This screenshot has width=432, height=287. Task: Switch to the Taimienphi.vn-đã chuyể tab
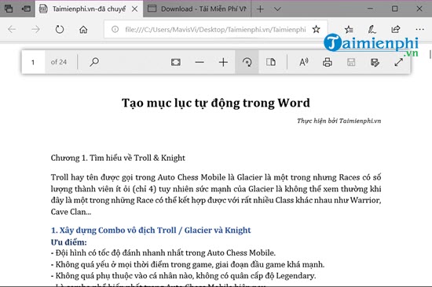tap(89, 9)
